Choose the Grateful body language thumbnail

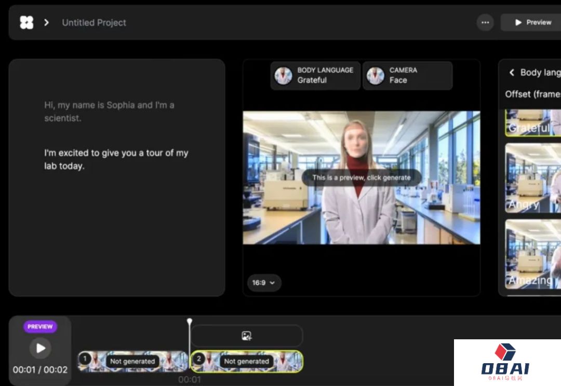pos(533,123)
